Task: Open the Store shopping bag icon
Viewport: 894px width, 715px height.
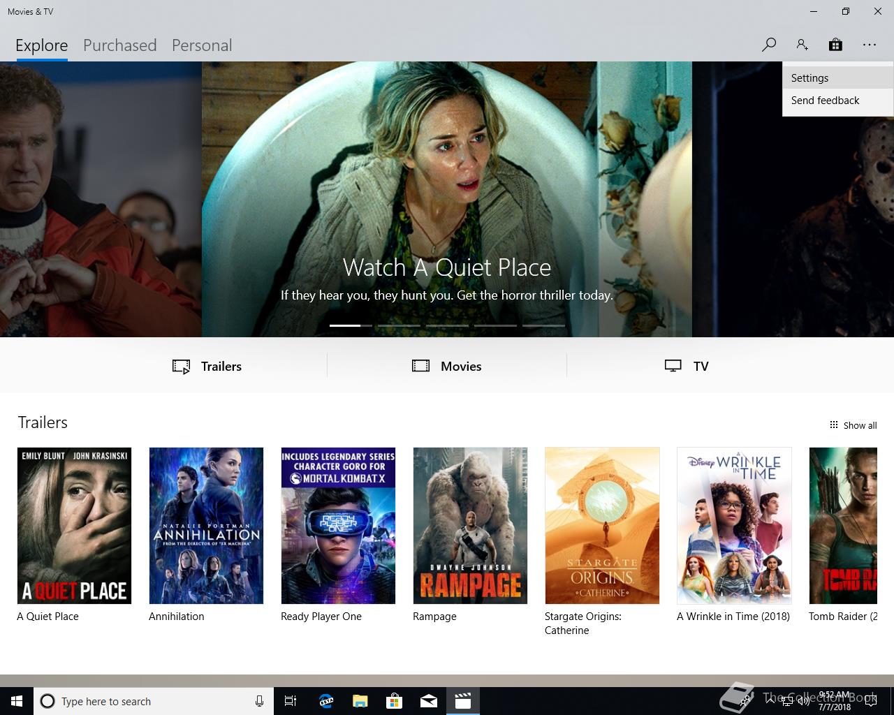Action: (x=835, y=45)
